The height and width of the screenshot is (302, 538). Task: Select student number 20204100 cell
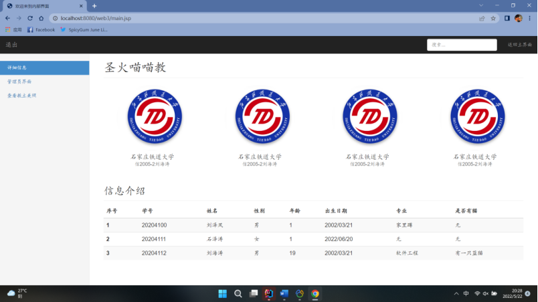pyautogui.click(x=154, y=225)
